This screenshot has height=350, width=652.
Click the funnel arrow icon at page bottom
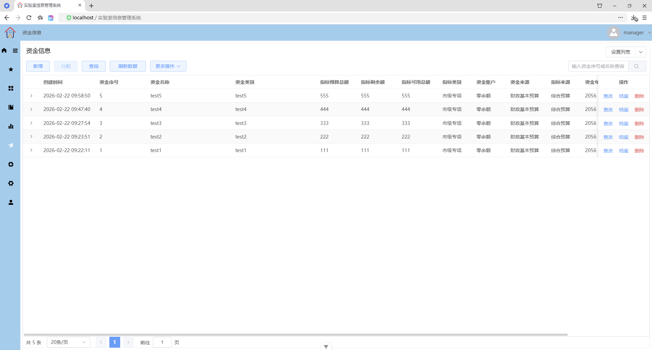[x=326, y=347]
